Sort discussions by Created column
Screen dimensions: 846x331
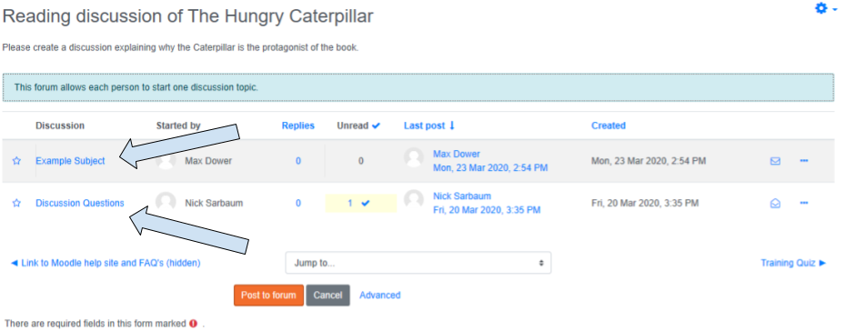(x=608, y=125)
